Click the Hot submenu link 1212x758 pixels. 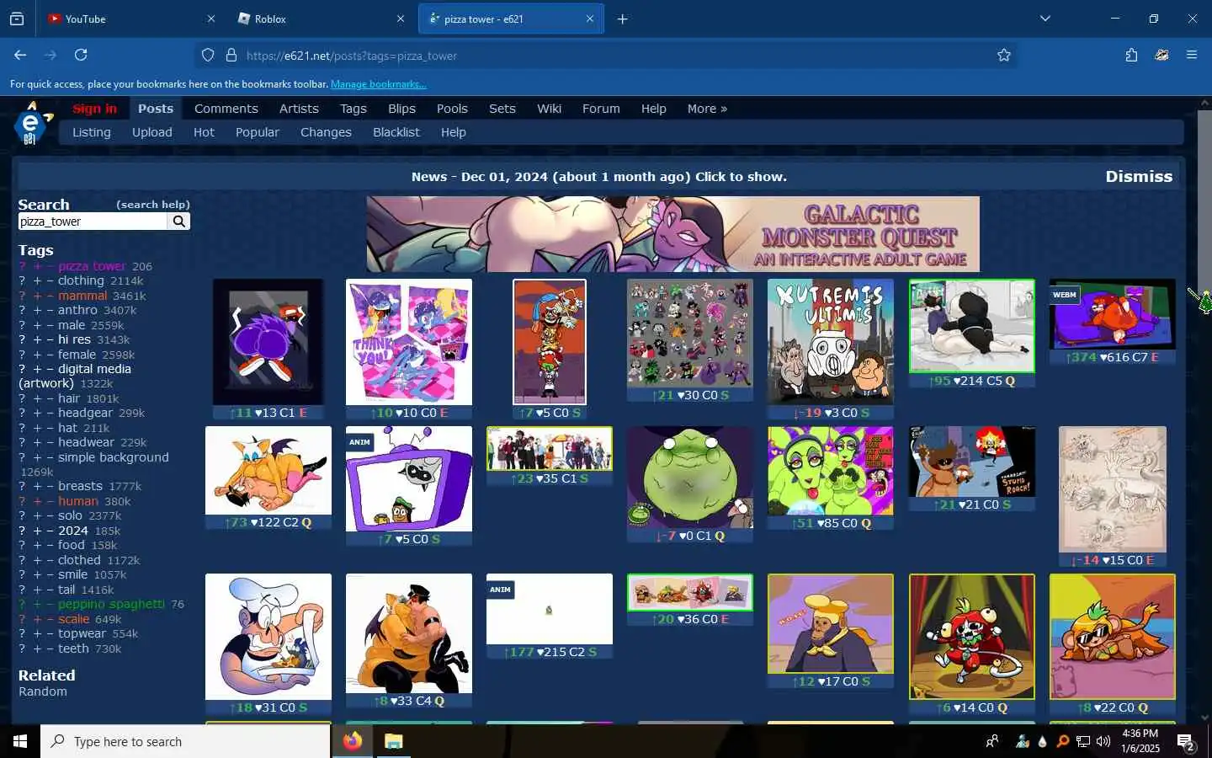(204, 132)
